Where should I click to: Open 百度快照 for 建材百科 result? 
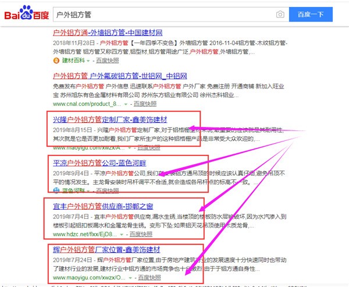tap(107, 61)
